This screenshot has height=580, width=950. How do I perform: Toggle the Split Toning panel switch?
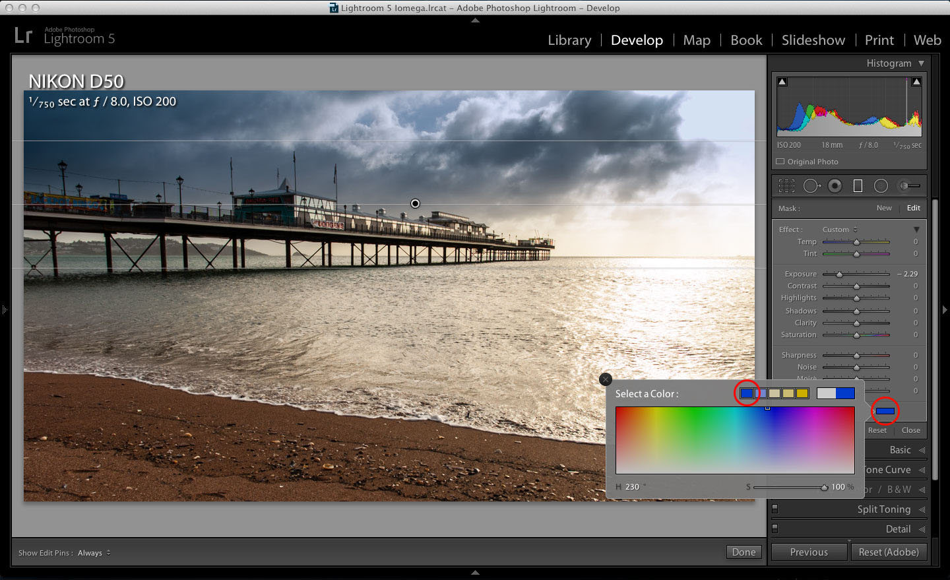tap(776, 509)
